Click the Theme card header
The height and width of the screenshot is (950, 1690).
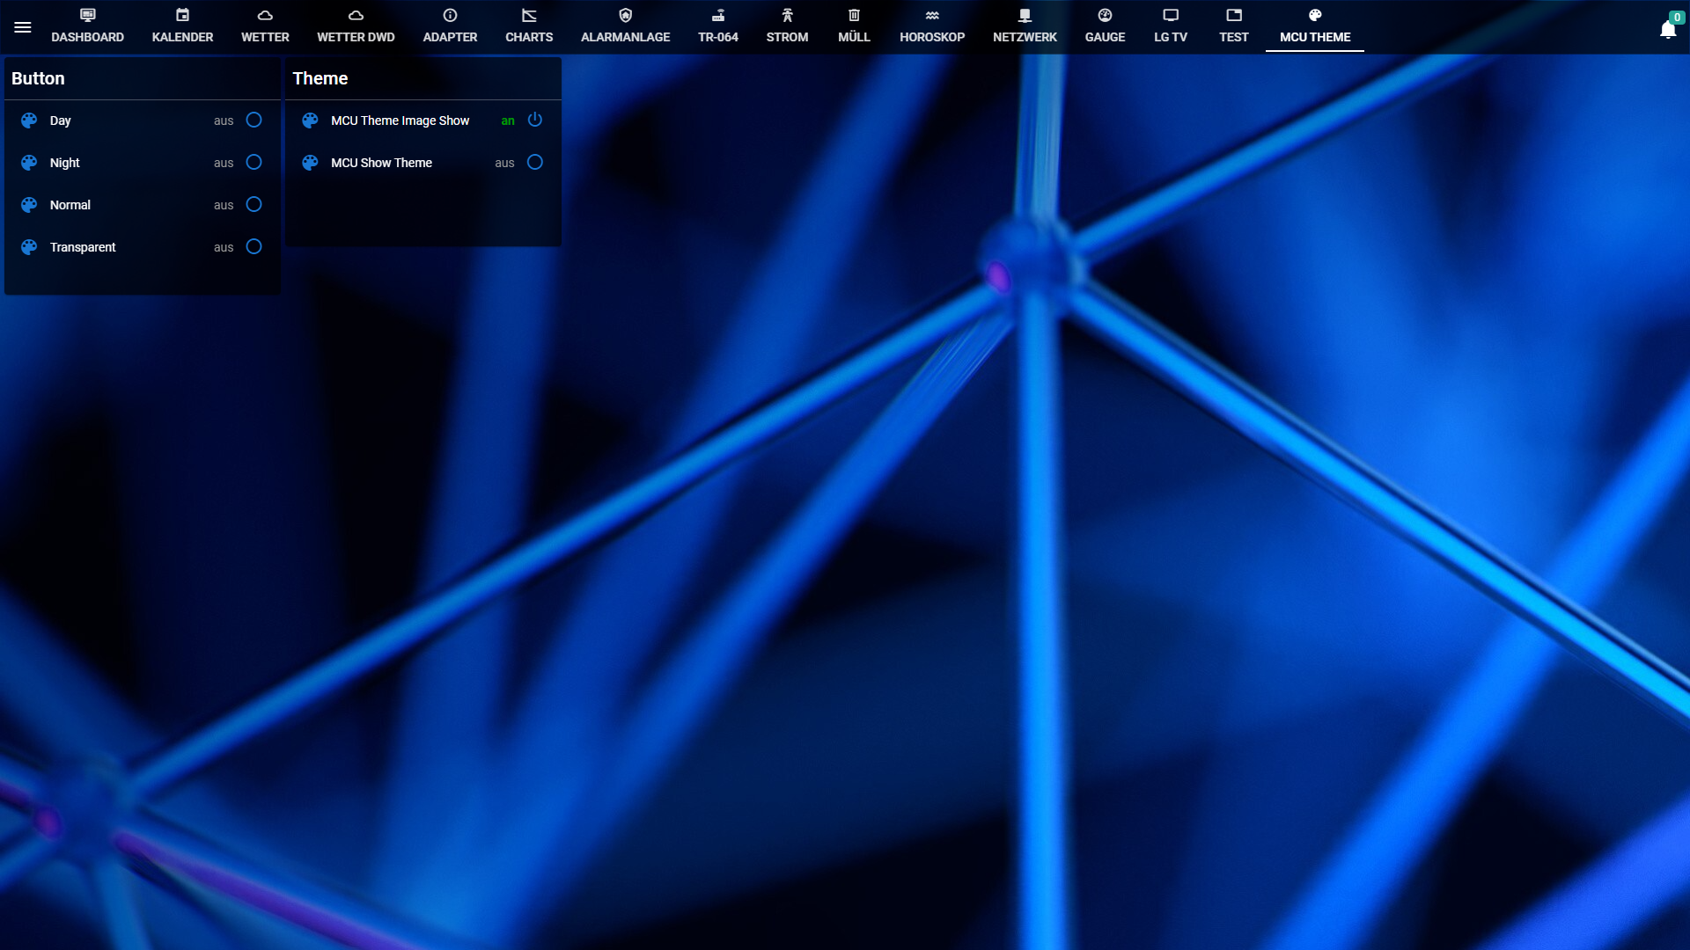423,78
